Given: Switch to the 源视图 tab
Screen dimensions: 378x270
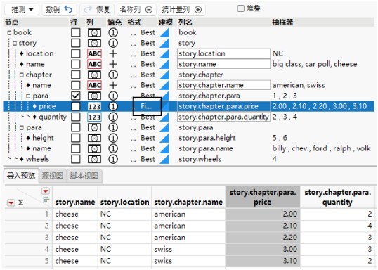Looking at the screenshot, I should pos(52,176).
